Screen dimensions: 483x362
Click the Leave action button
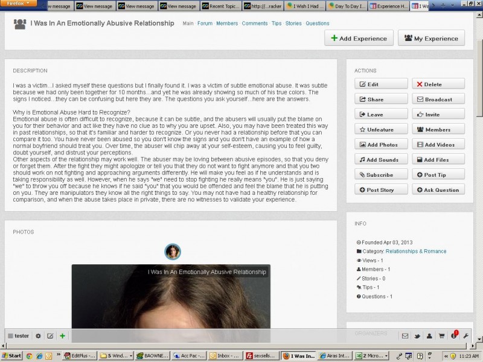pyautogui.click(x=381, y=114)
